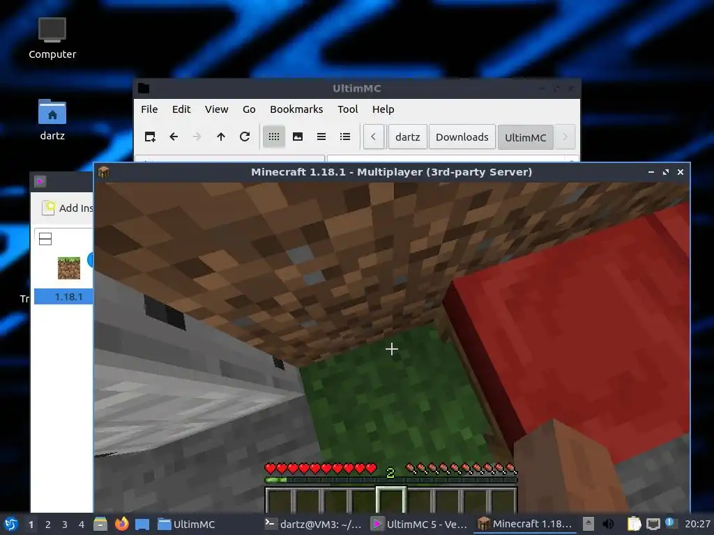Open Tool menu in file manager

[347, 109]
